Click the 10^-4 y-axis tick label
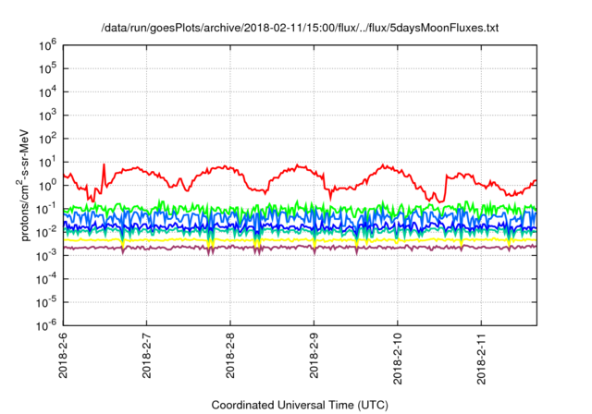The image size is (592, 414). (46, 280)
